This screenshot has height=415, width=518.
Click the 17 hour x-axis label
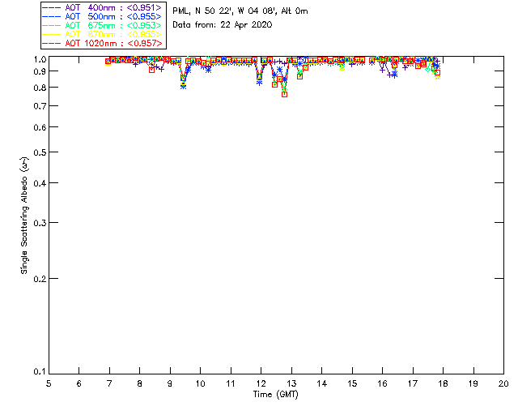tap(413, 383)
